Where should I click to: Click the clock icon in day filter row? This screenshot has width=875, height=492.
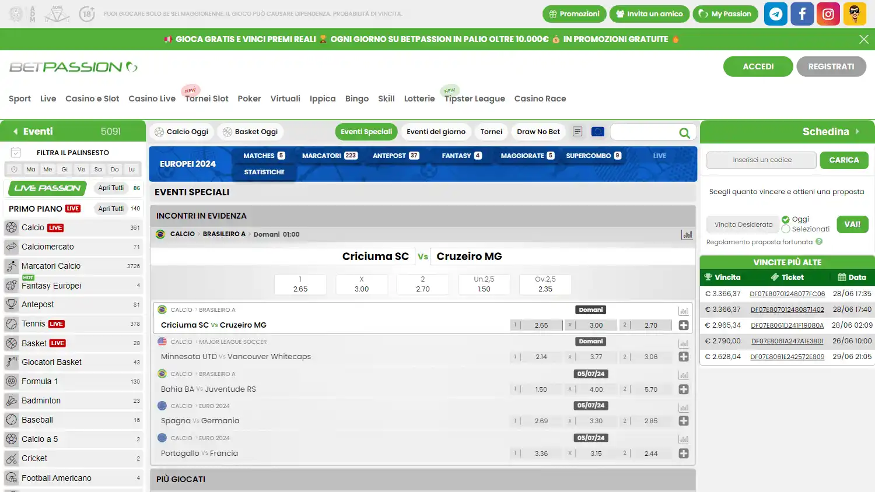tap(14, 170)
